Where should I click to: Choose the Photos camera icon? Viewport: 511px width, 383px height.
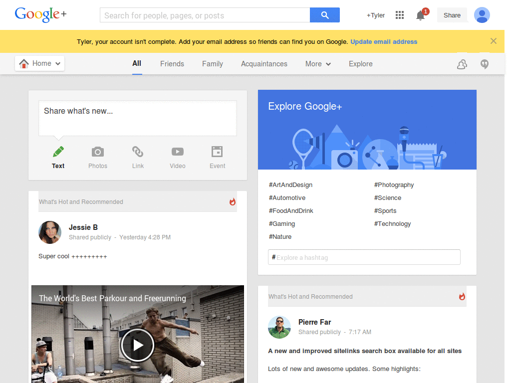98,152
